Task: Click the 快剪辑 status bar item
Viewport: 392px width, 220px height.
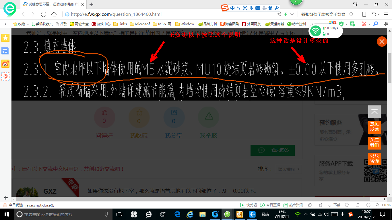Action: (249, 205)
